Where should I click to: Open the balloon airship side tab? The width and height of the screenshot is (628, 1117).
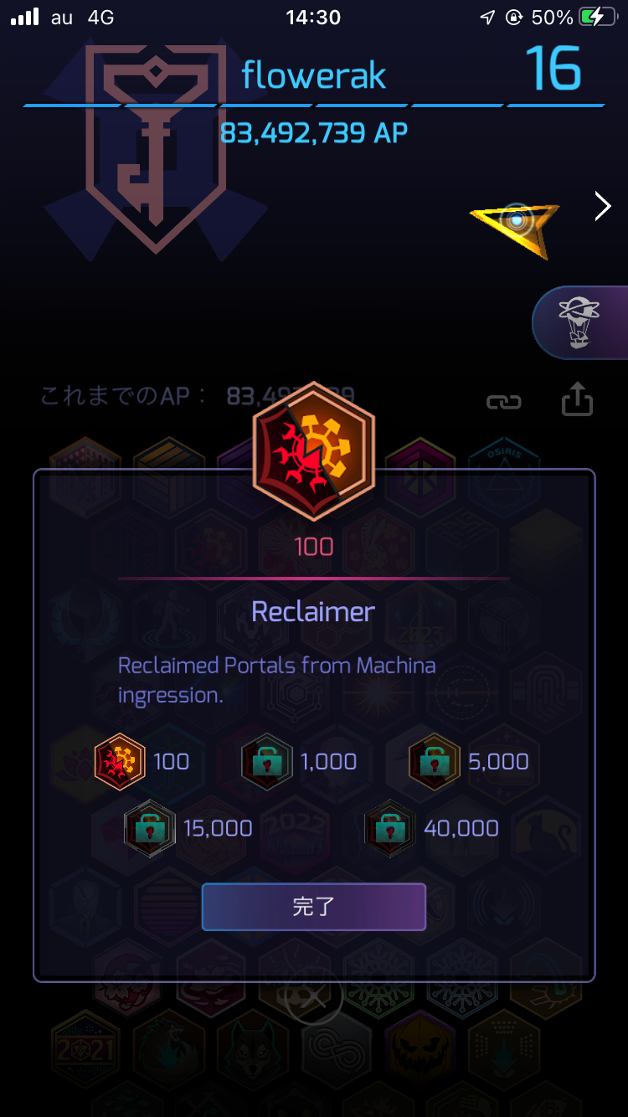tap(580, 322)
